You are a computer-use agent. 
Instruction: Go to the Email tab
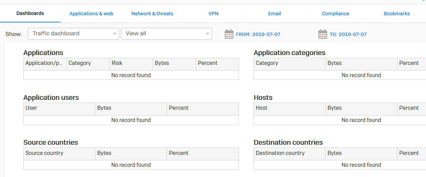point(274,14)
